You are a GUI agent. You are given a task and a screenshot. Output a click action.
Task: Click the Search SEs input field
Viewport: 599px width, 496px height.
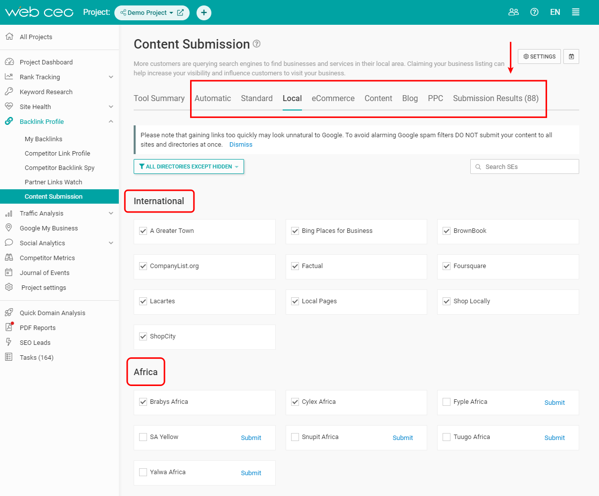click(525, 166)
